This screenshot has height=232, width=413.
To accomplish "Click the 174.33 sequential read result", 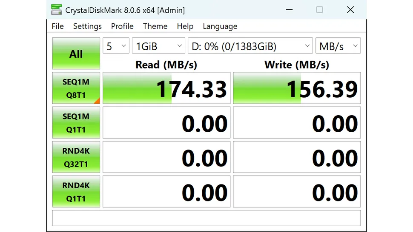I will pos(166,88).
